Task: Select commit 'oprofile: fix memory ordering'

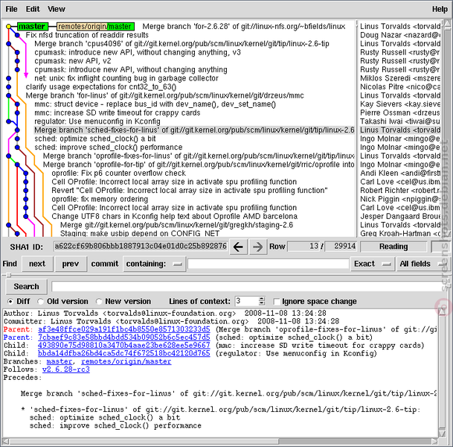Action: tap(100, 199)
